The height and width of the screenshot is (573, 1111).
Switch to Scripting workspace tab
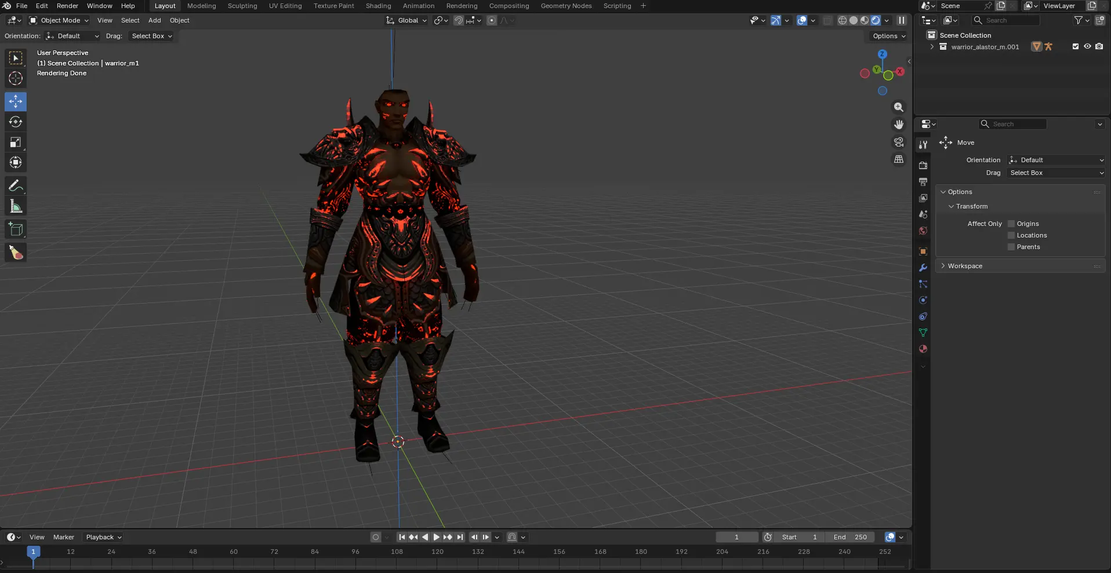click(617, 6)
